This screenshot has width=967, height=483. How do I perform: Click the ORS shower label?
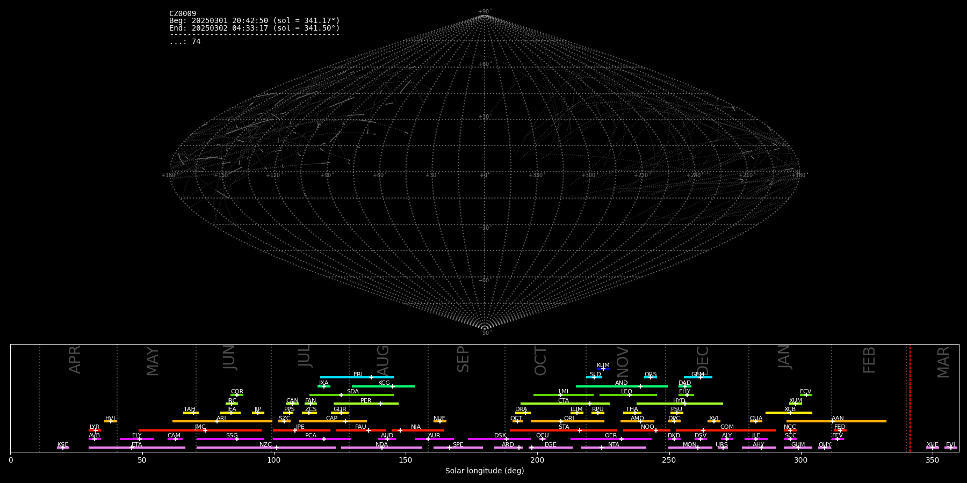pos(651,375)
